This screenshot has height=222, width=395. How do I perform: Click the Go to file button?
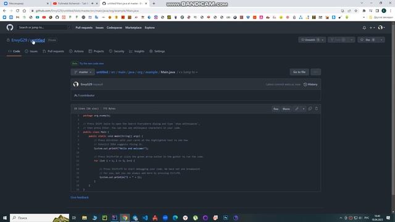[299, 72]
